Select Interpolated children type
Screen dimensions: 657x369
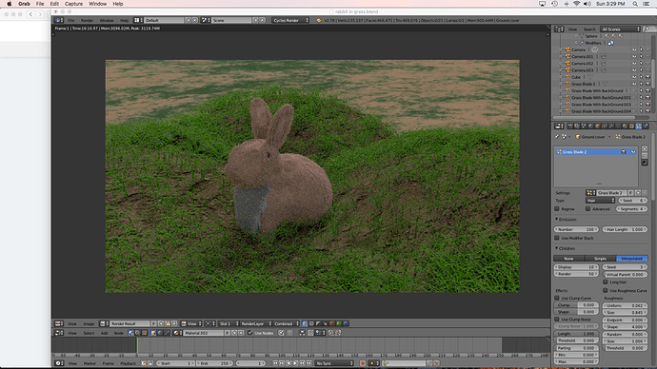tap(632, 259)
